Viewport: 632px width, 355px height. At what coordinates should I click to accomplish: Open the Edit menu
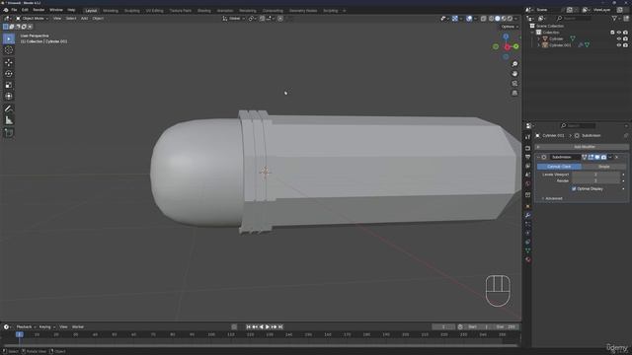click(x=25, y=10)
